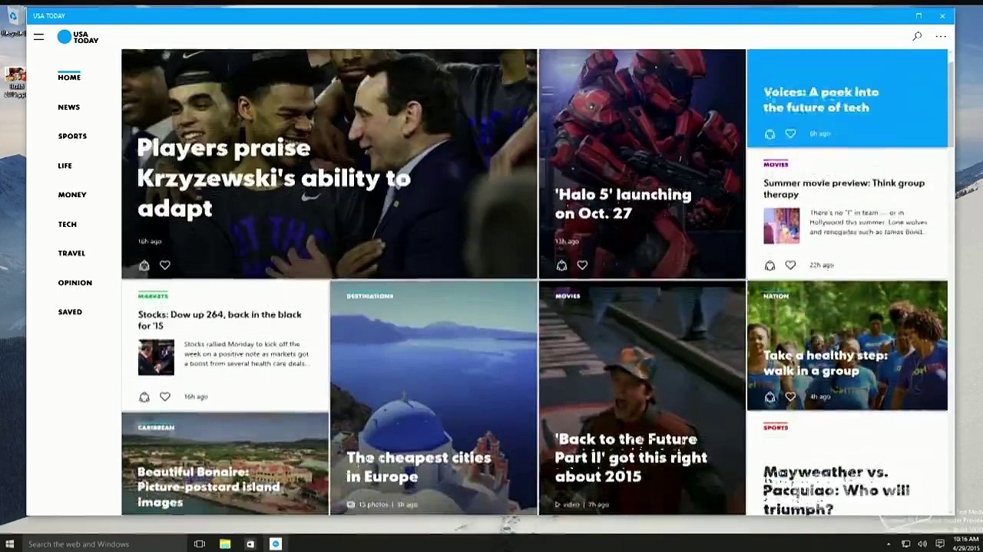The image size is (983, 552).
Task: Open the Action Center notifications icon
Action: point(939,544)
